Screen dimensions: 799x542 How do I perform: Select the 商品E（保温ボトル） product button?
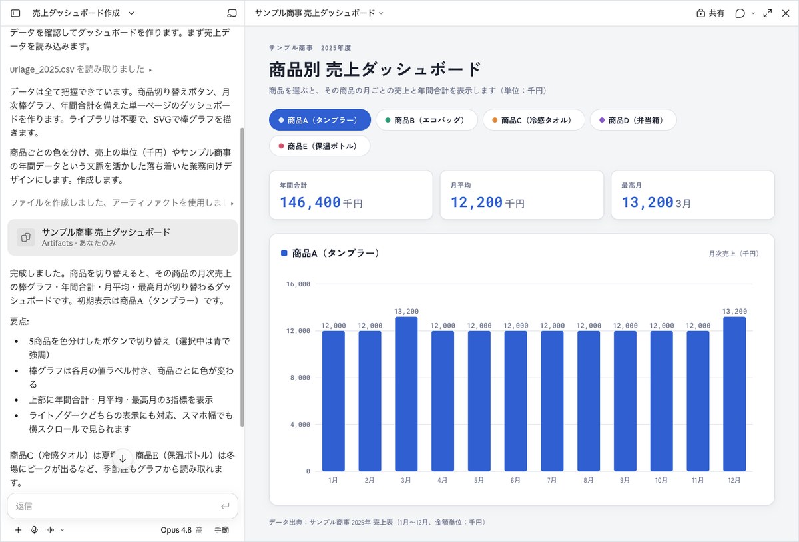click(320, 146)
